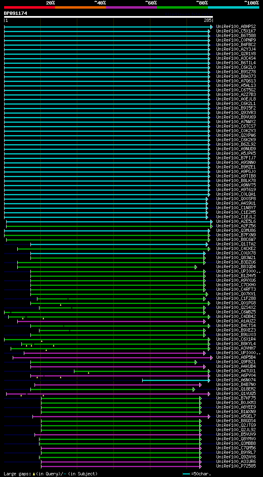Select the UniRef100_Q1ITA2 label
263x477 pixels.
pyautogui.click(x=236, y=244)
